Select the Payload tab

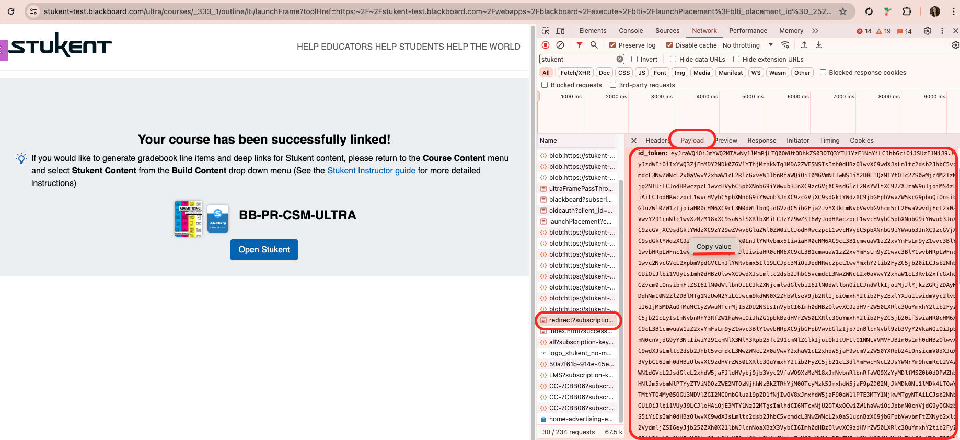click(692, 141)
